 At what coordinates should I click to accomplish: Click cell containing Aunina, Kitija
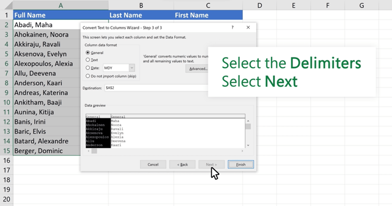tap(46, 112)
